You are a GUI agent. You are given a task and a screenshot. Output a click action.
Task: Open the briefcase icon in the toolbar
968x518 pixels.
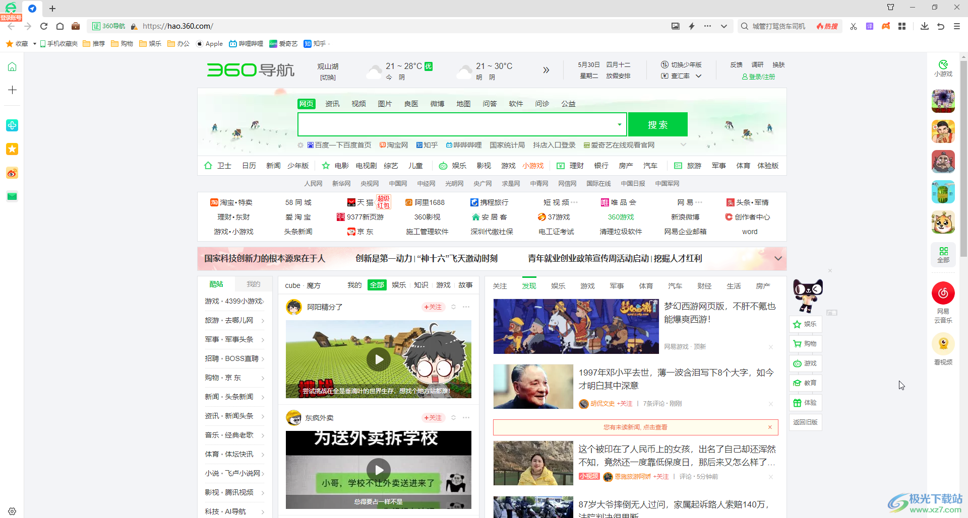tap(76, 26)
